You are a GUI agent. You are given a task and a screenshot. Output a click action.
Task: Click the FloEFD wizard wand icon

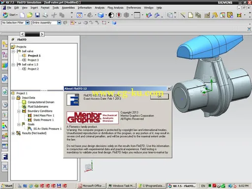pyautogui.click(x=183, y=15)
